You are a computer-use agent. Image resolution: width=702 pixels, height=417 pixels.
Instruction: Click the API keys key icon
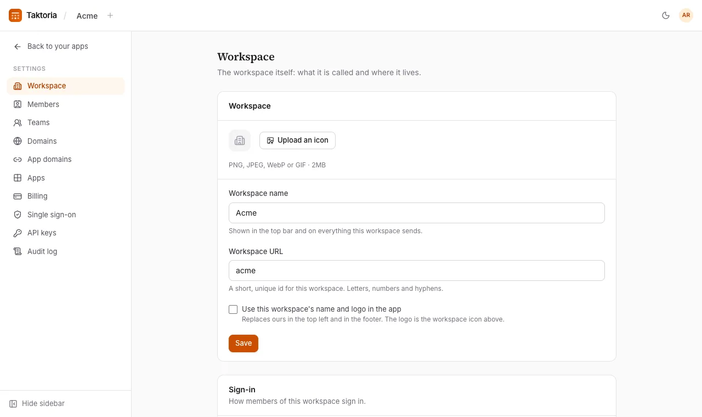18,233
